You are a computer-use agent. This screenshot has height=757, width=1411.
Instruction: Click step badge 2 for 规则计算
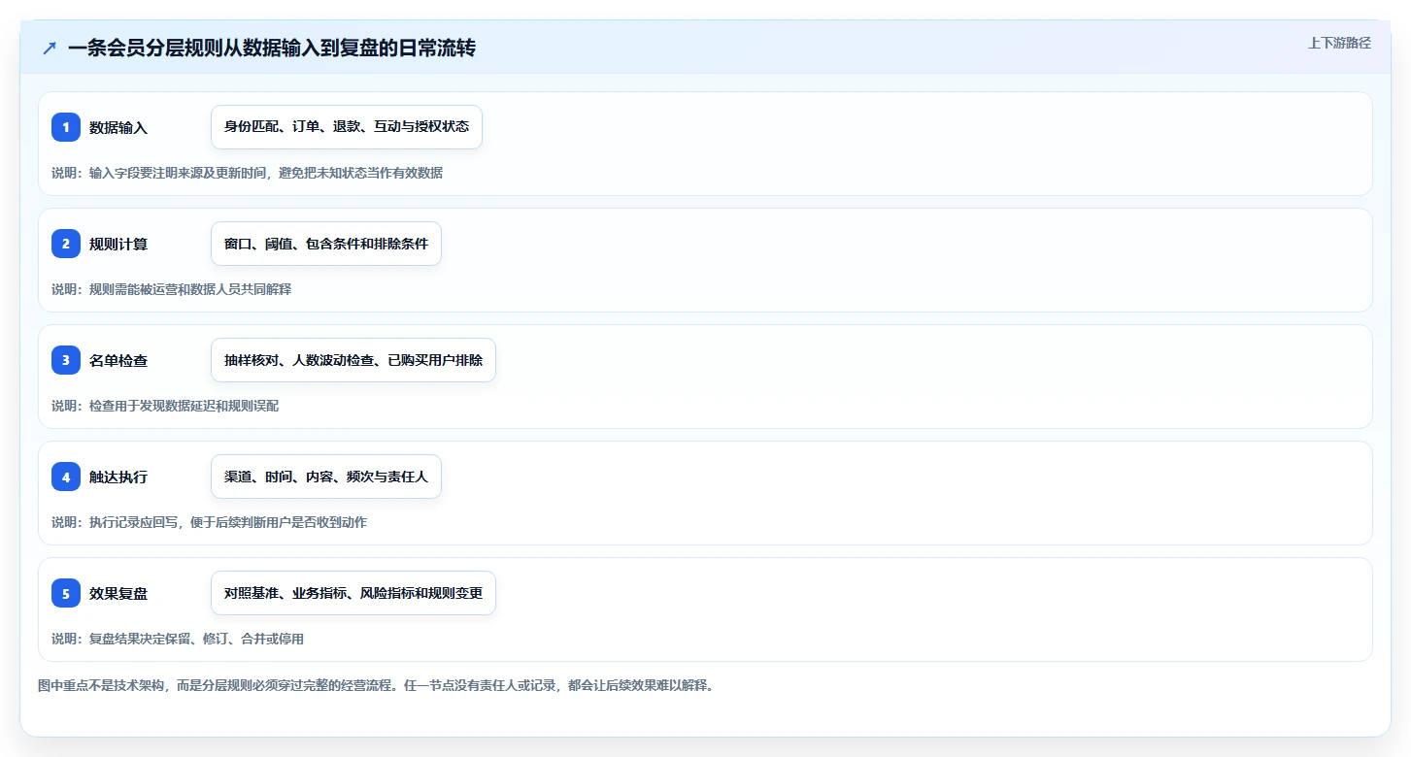point(66,244)
